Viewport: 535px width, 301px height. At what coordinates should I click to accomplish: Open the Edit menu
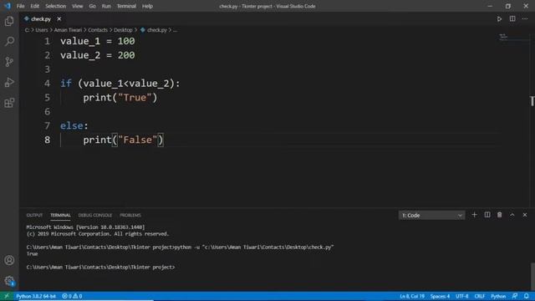click(x=35, y=6)
